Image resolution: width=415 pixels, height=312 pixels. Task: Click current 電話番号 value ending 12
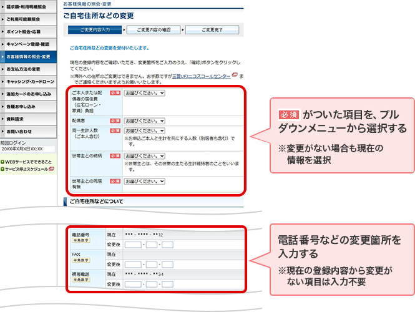pos(144,235)
